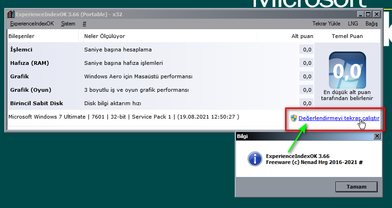This screenshot has height=208, width=392.
Task: Click 'En düşük alt puan tarafından belirlenir' text
Action: pyautogui.click(x=347, y=95)
